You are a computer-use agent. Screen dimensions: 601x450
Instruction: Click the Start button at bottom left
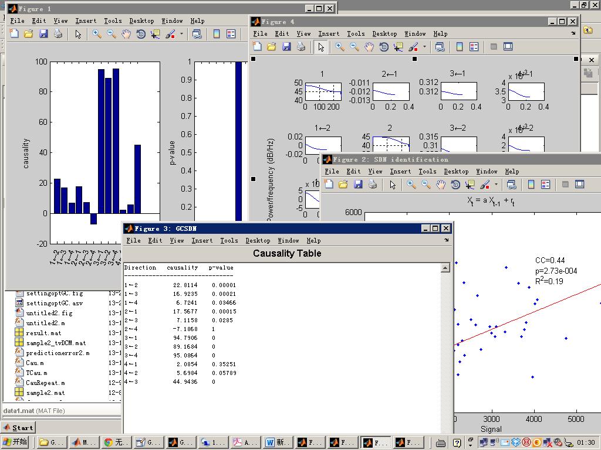click(x=18, y=428)
